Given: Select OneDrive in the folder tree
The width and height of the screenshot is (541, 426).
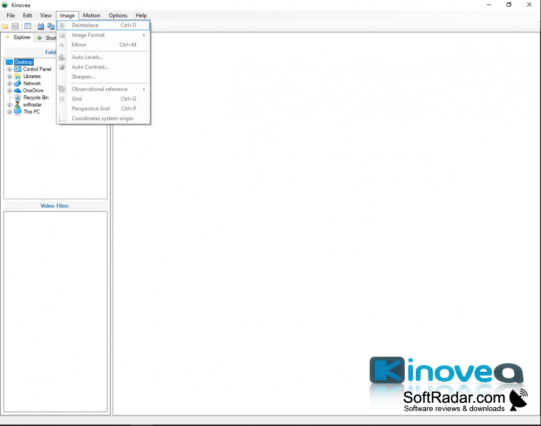Looking at the screenshot, I should [33, 90].
